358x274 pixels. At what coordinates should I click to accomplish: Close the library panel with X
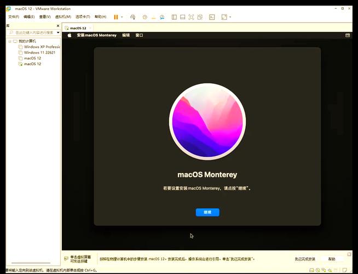point(58,26)
